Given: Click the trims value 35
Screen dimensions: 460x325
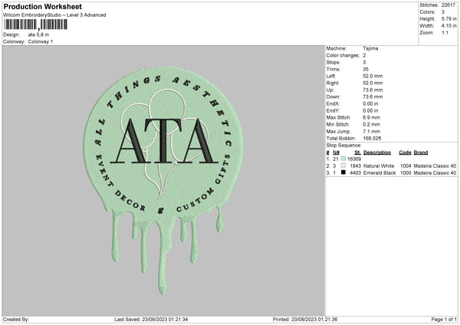Looking at the screenshot, I should (x=366, y=69).
